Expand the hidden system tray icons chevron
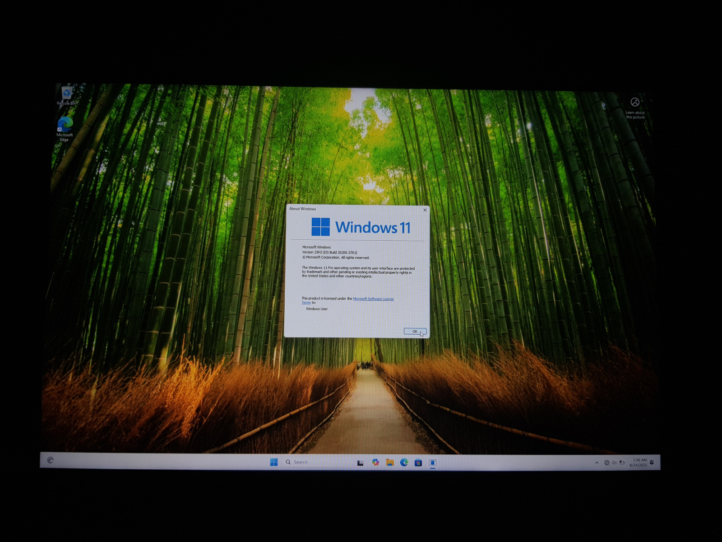 (x=597, y=463)
